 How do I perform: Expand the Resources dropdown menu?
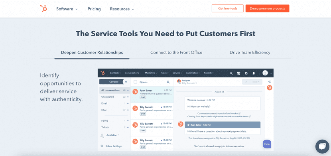coord(122,9)
